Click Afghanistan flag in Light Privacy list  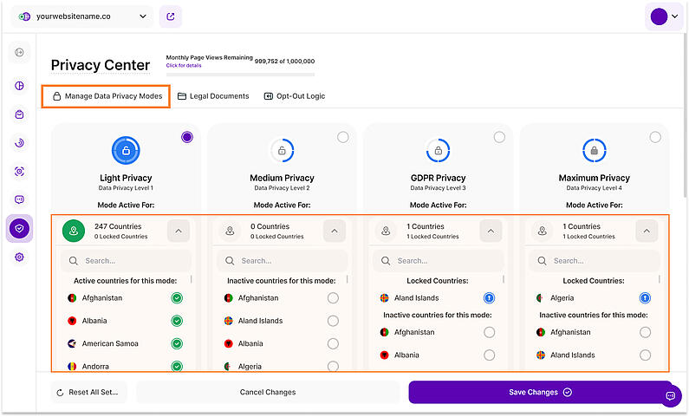(72, 298)
